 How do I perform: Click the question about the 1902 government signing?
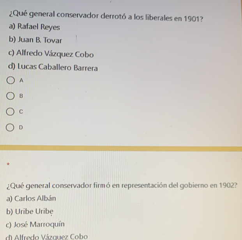tap(120, 185)
